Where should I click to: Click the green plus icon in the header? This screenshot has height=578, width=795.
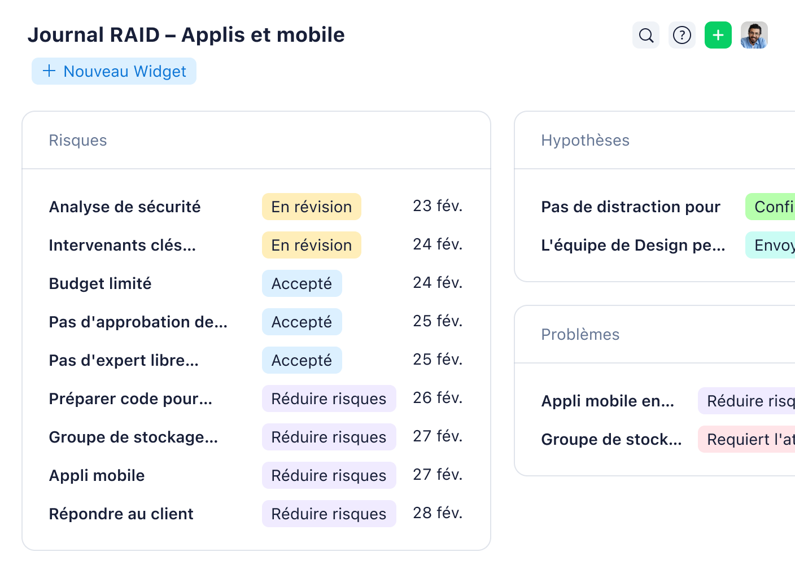pos(718,35)
